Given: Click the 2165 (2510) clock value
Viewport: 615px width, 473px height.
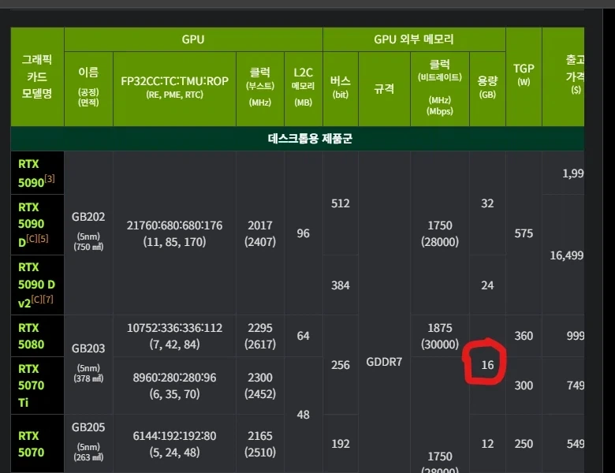Looking at the screenshot, I should click(x=260, y=444).
